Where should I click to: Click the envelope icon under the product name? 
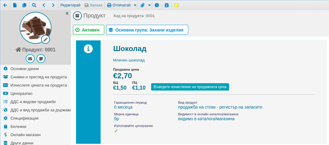[30, 58]
